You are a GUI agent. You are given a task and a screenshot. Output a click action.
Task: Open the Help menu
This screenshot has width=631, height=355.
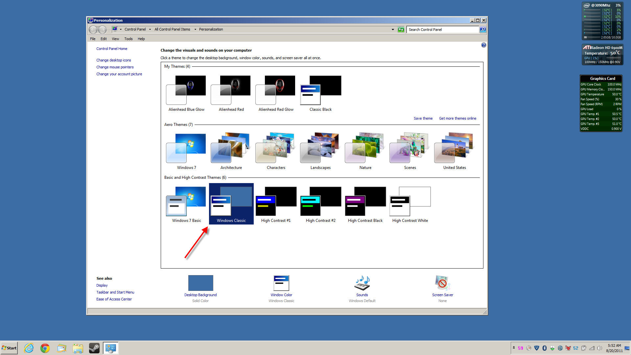[x=141, y=39]
